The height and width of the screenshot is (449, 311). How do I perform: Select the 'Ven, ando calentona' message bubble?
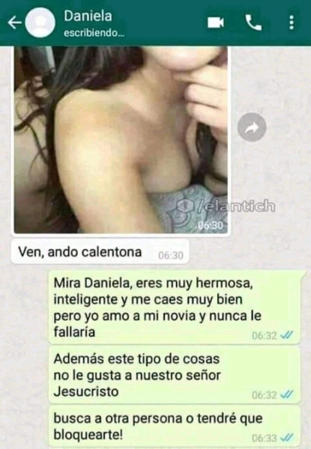click(100, 252)
